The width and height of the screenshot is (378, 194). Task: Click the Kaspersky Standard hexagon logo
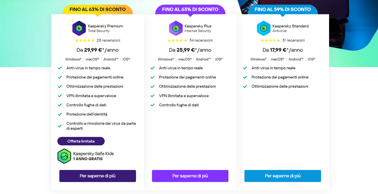click(x=264, y=29)
